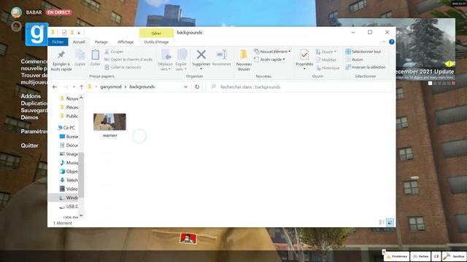This screenshot has width=467, height=262.
Task: Click Modifier in the Ouvrir group
Action: (326, 60)
